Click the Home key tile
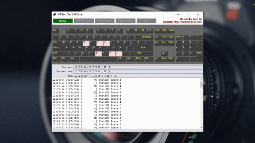This screenshot has height=143, width=255. pyautogui.click(x=165, y=38)
